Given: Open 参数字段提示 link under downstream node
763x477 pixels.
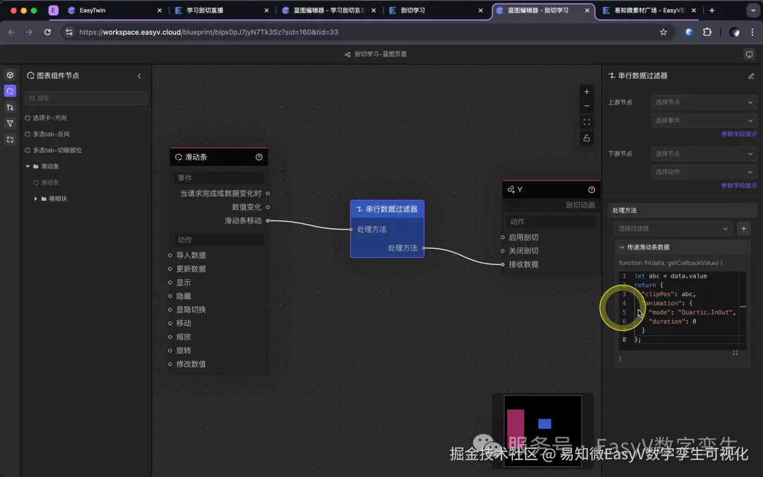Looking at the screenshot, I should coord(739,185).
